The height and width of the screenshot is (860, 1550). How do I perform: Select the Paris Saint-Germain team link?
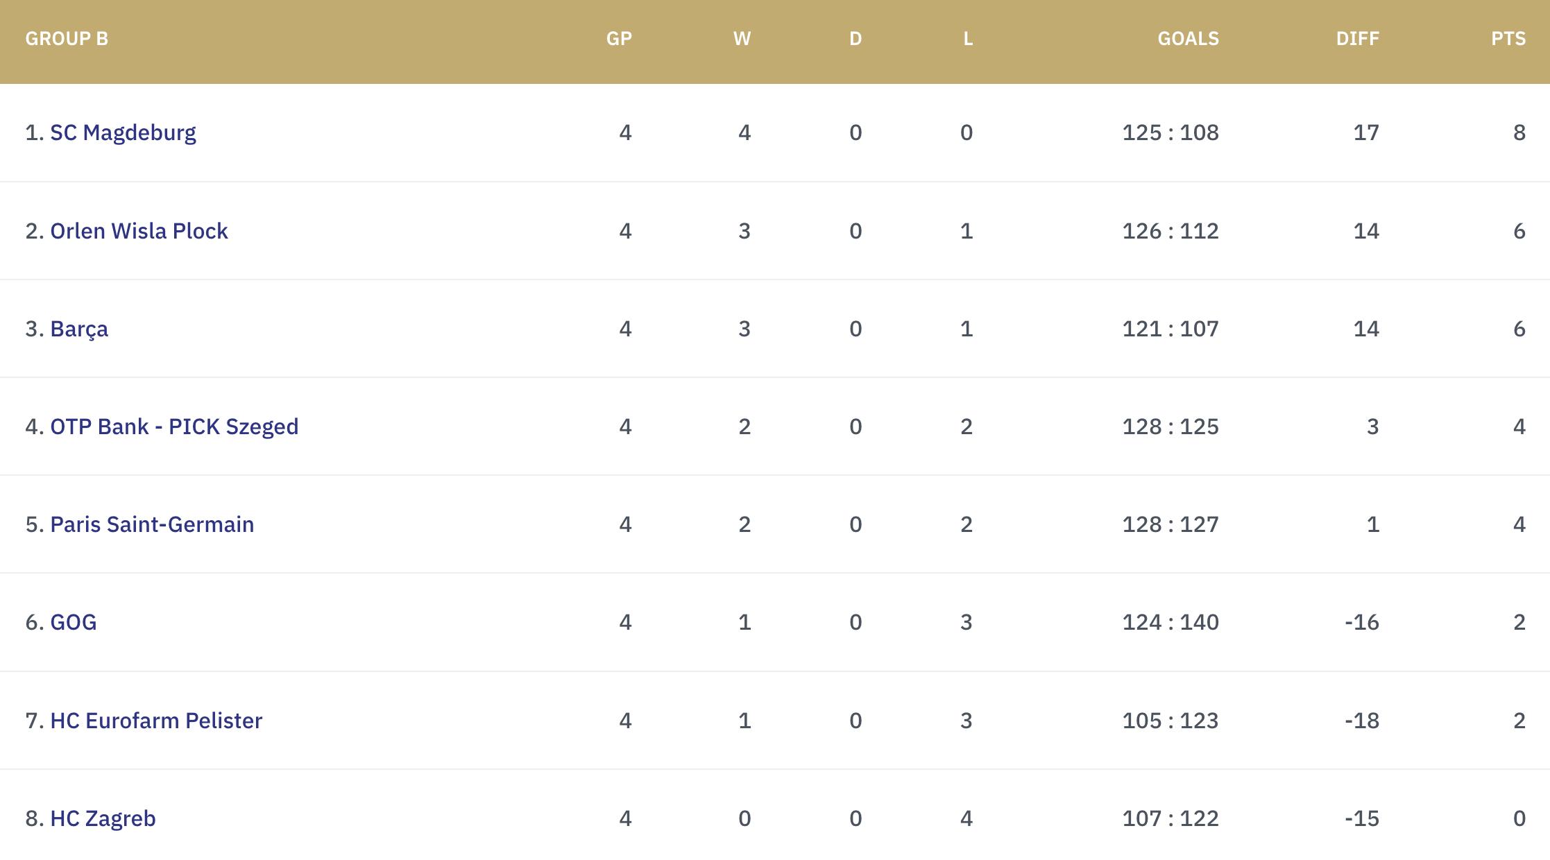click(x=152, y=524)
